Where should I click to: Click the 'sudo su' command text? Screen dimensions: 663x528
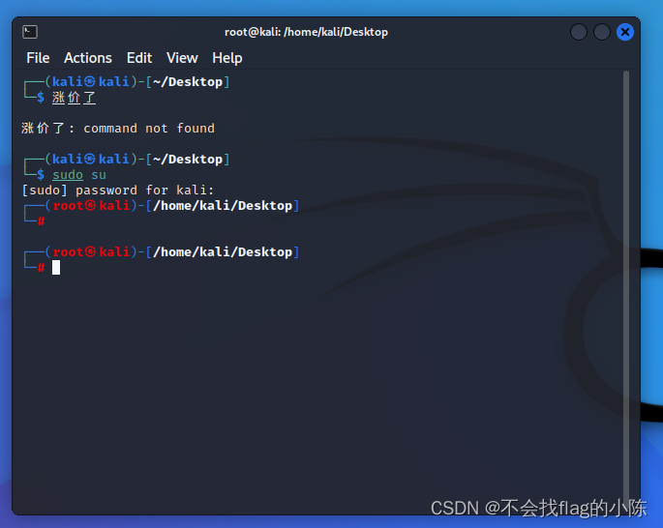(79, 174)
